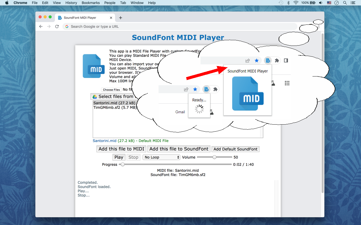Screen dimensions: 361x225
Task: Open the Apple menu
Action: point(7,3)
